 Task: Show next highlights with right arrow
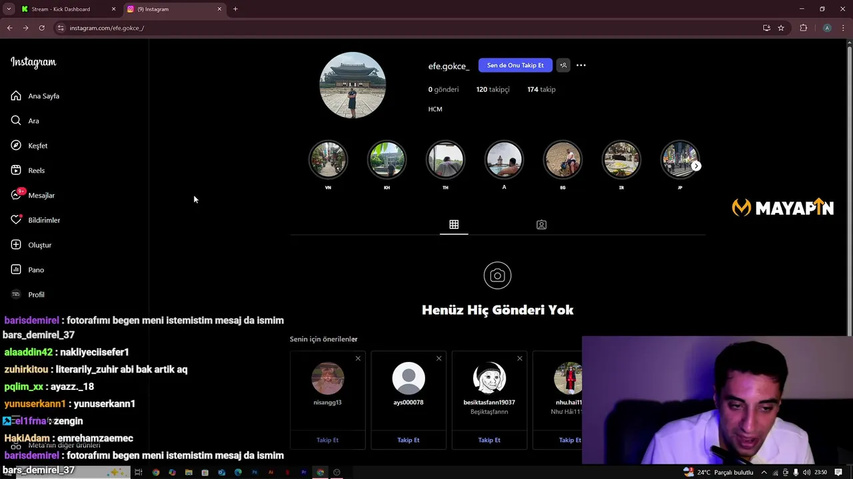[x=696, y=166]
